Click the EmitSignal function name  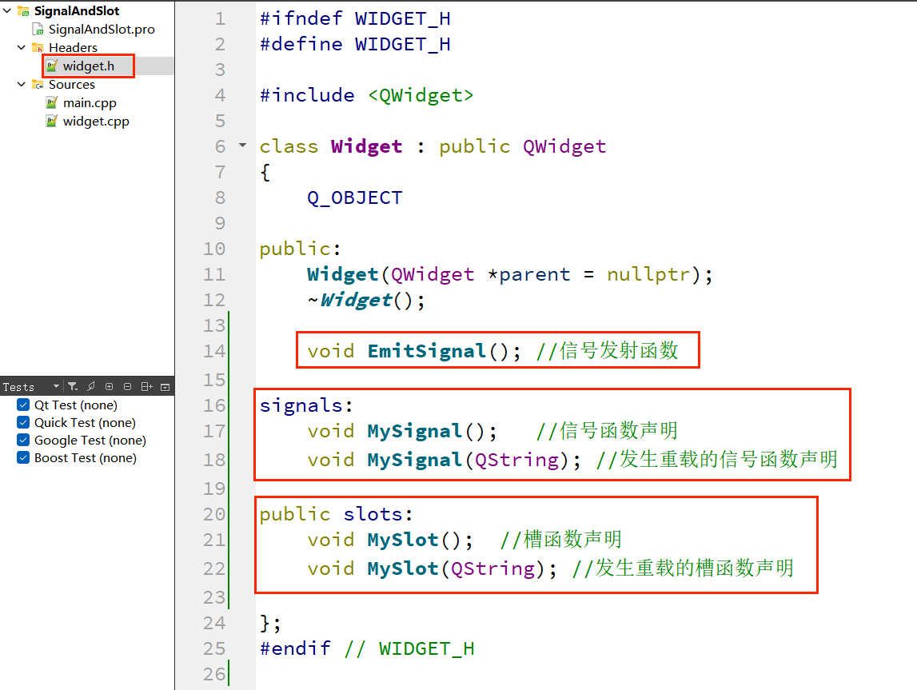(x=426, y=351)
